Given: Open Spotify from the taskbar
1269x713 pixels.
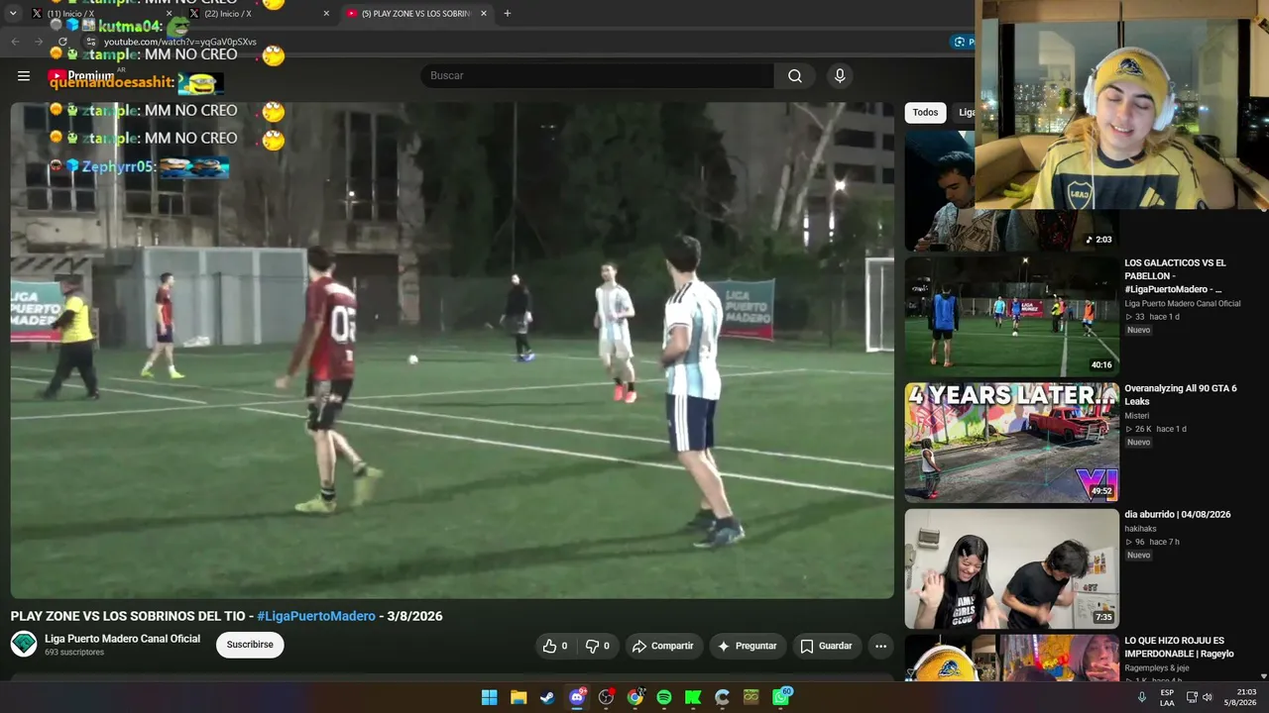Looking at the screenshot, I should [x=664, y=697].
